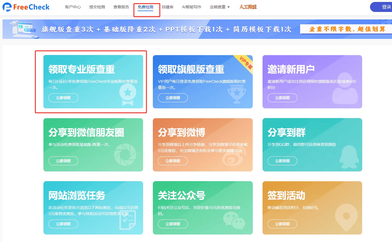Click 立即领取 under 签到活动

(282, 224)
